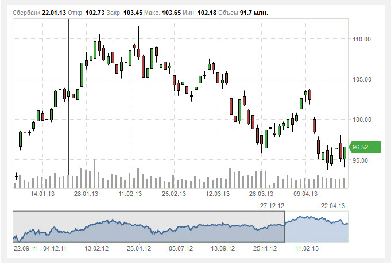Screen dimensions: 391x265
Task: Click the 13.02.12 date under the navigator
Action: (x=96, y=249)
